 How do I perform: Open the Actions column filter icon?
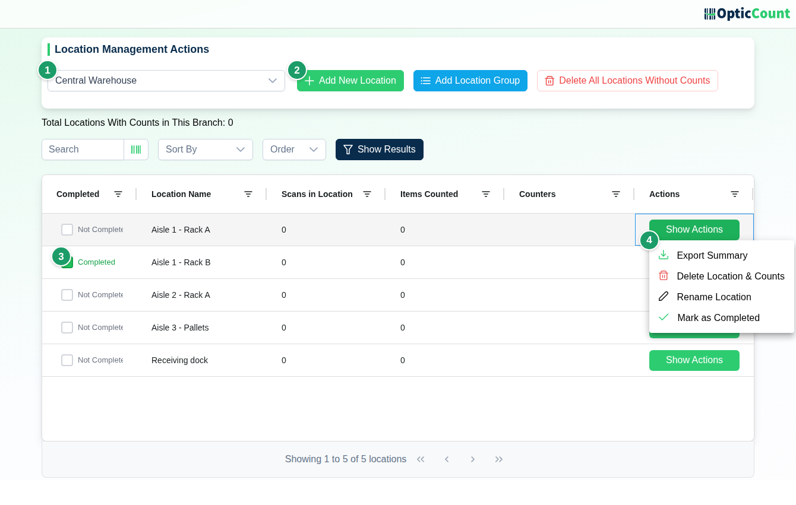735,194
